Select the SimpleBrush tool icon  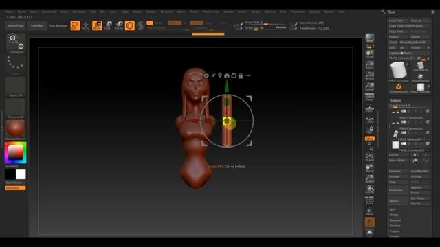pyautogui.click(x=399, y=88)
